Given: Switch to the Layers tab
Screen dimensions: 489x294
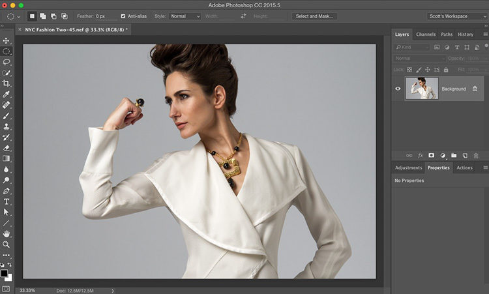Looking at the screenshot, I should (402, 35).
